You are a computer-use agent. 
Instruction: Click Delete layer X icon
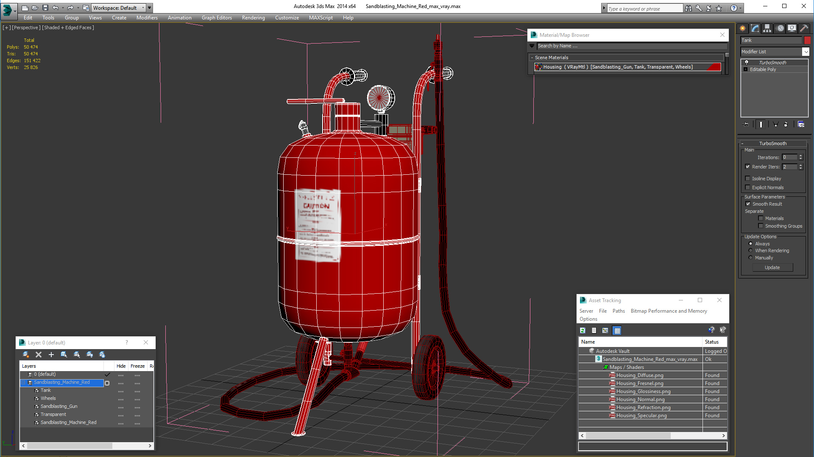pos(39,355)
